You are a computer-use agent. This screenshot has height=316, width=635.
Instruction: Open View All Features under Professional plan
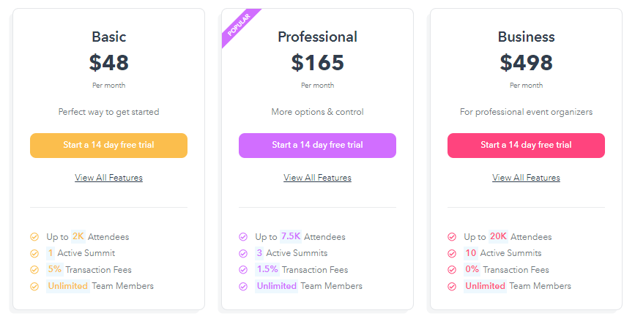[318, 178]
